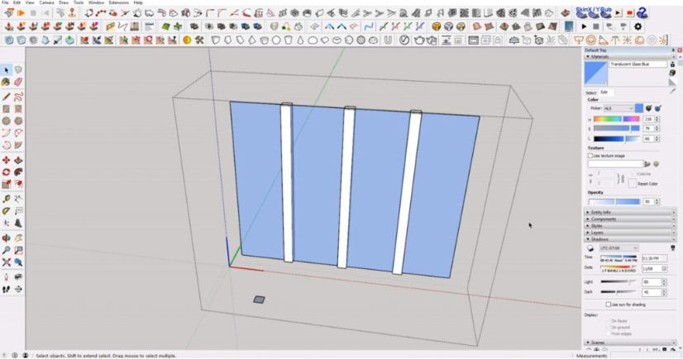Select the Push/Pull tool
This screenshot has height=359, width=683.
[18, 160]
